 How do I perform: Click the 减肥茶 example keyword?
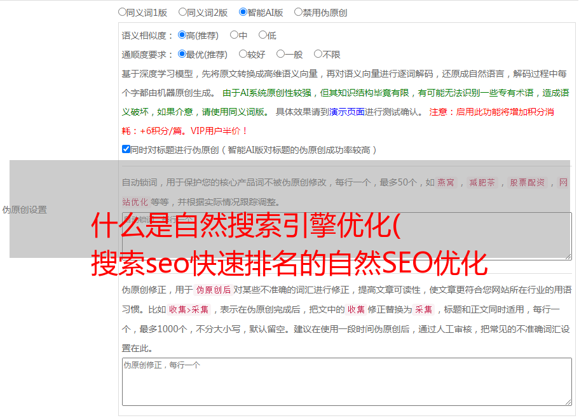(482, 182)
